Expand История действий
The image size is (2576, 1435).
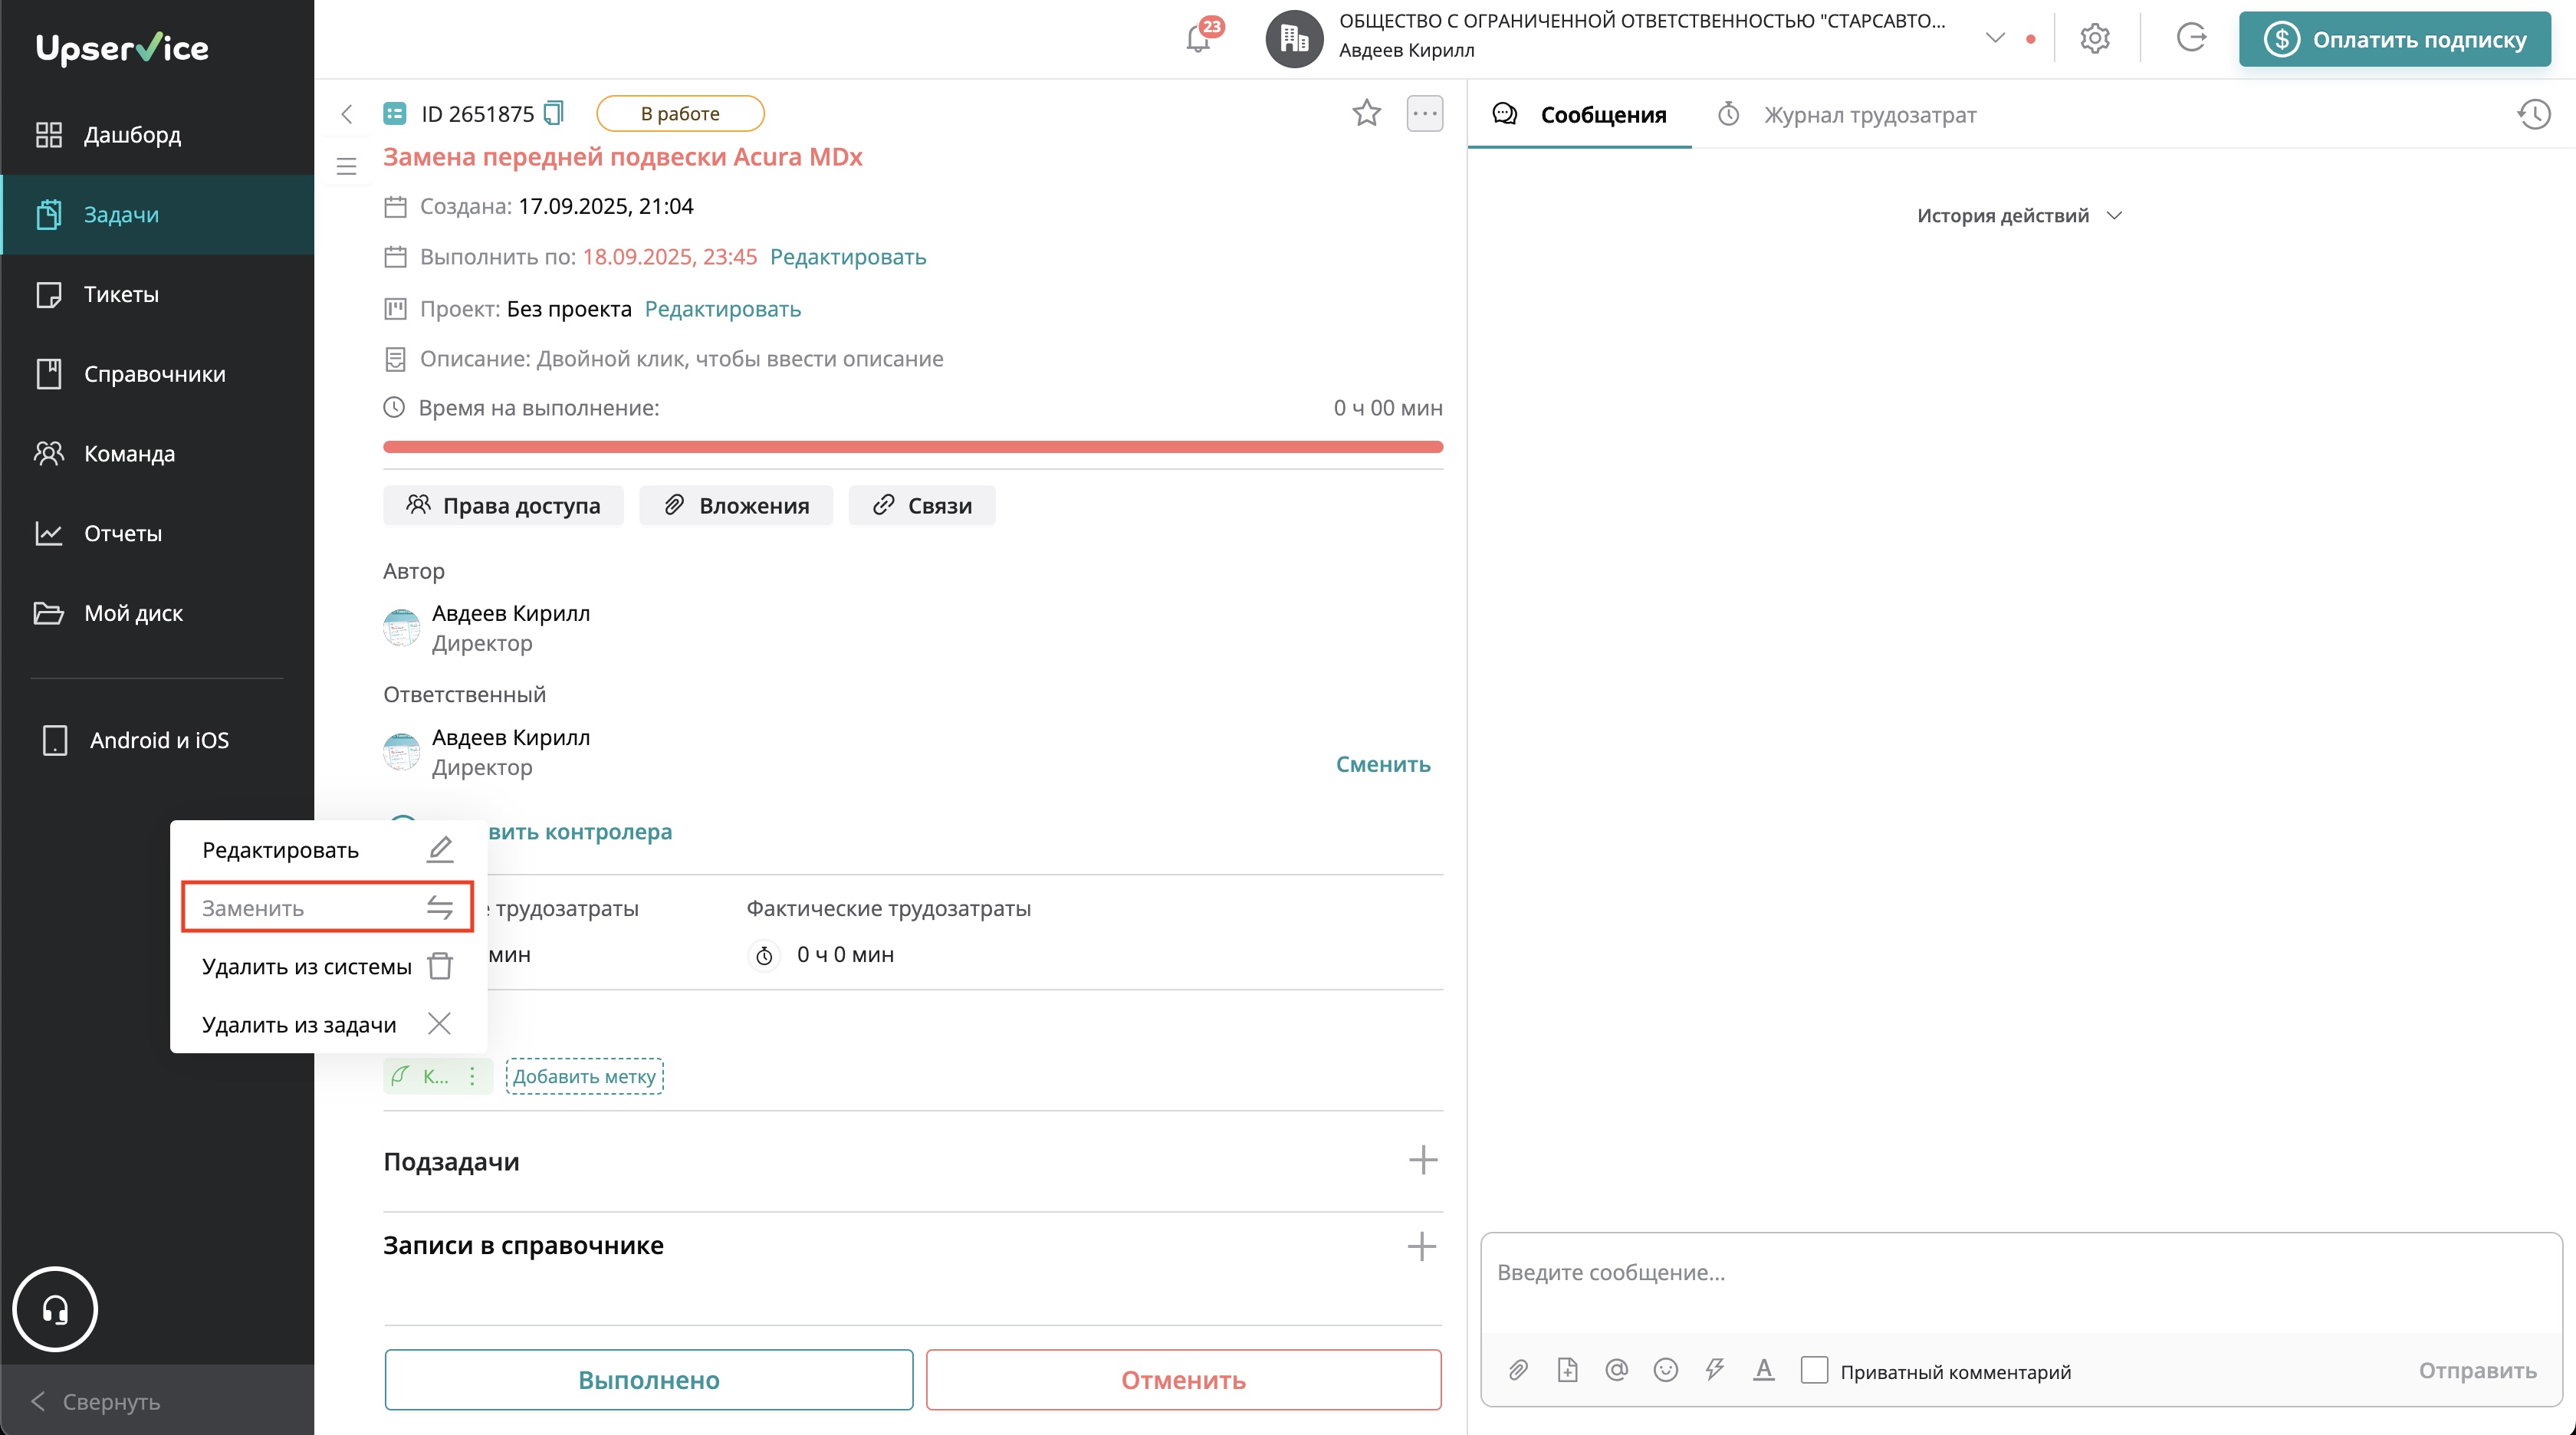pos(2019,216)
